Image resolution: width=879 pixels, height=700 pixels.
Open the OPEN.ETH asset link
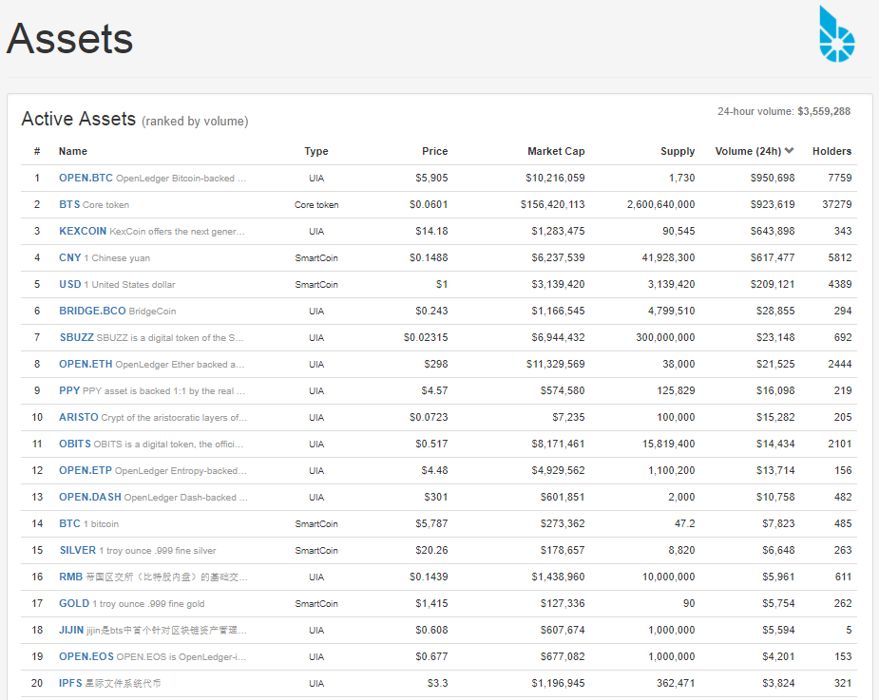point(86,365)
